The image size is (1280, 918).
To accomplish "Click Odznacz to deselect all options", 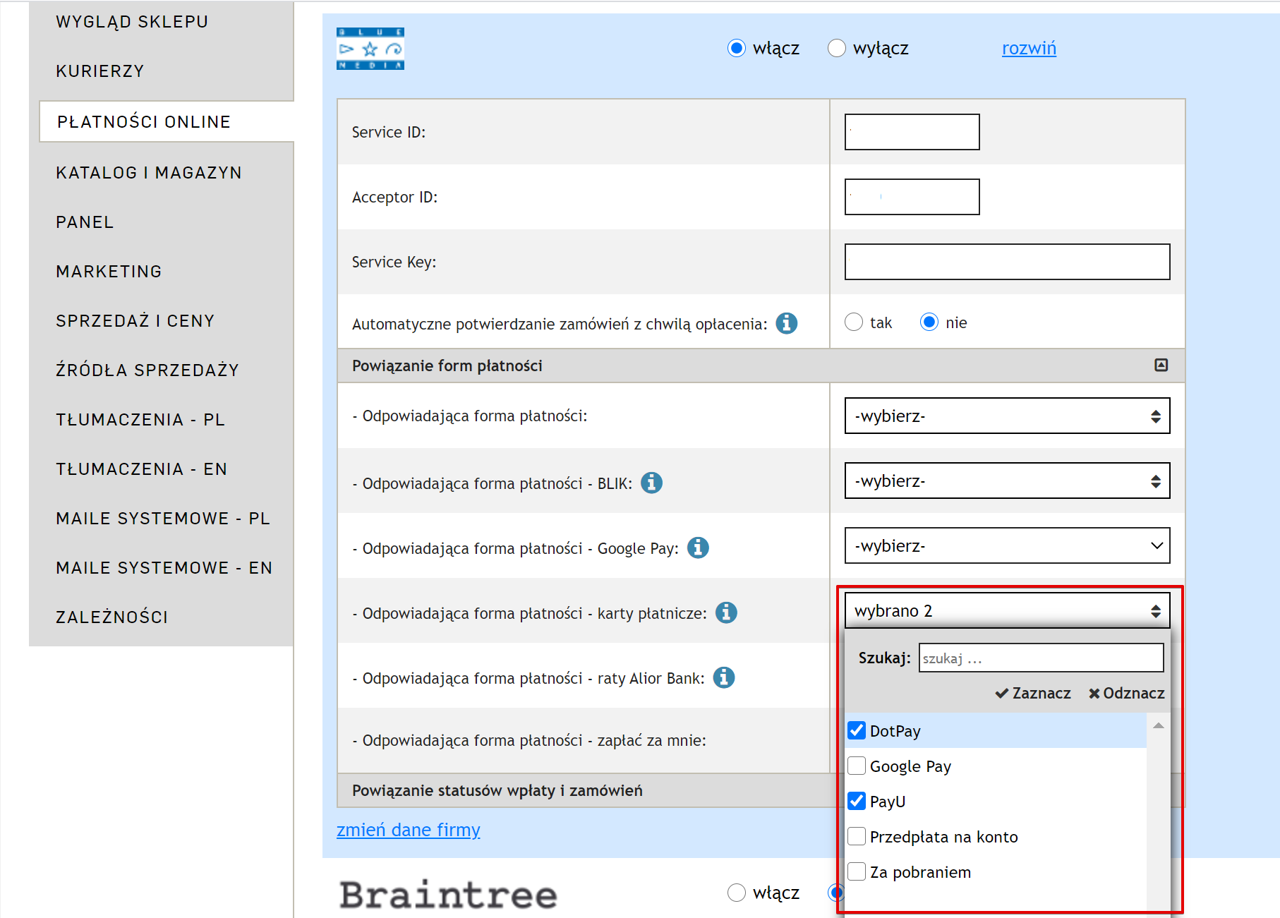I will 1126,693.
